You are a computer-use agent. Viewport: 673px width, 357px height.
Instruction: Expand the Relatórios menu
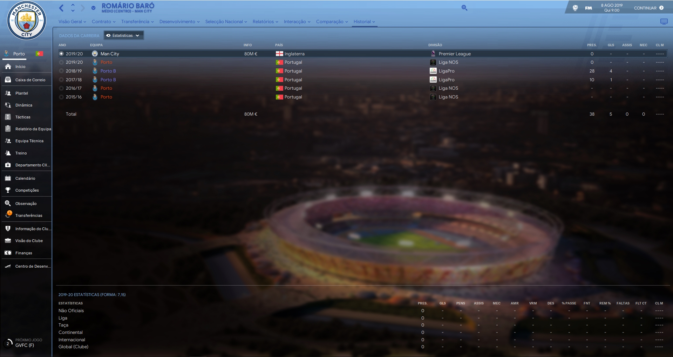[265, 22]
